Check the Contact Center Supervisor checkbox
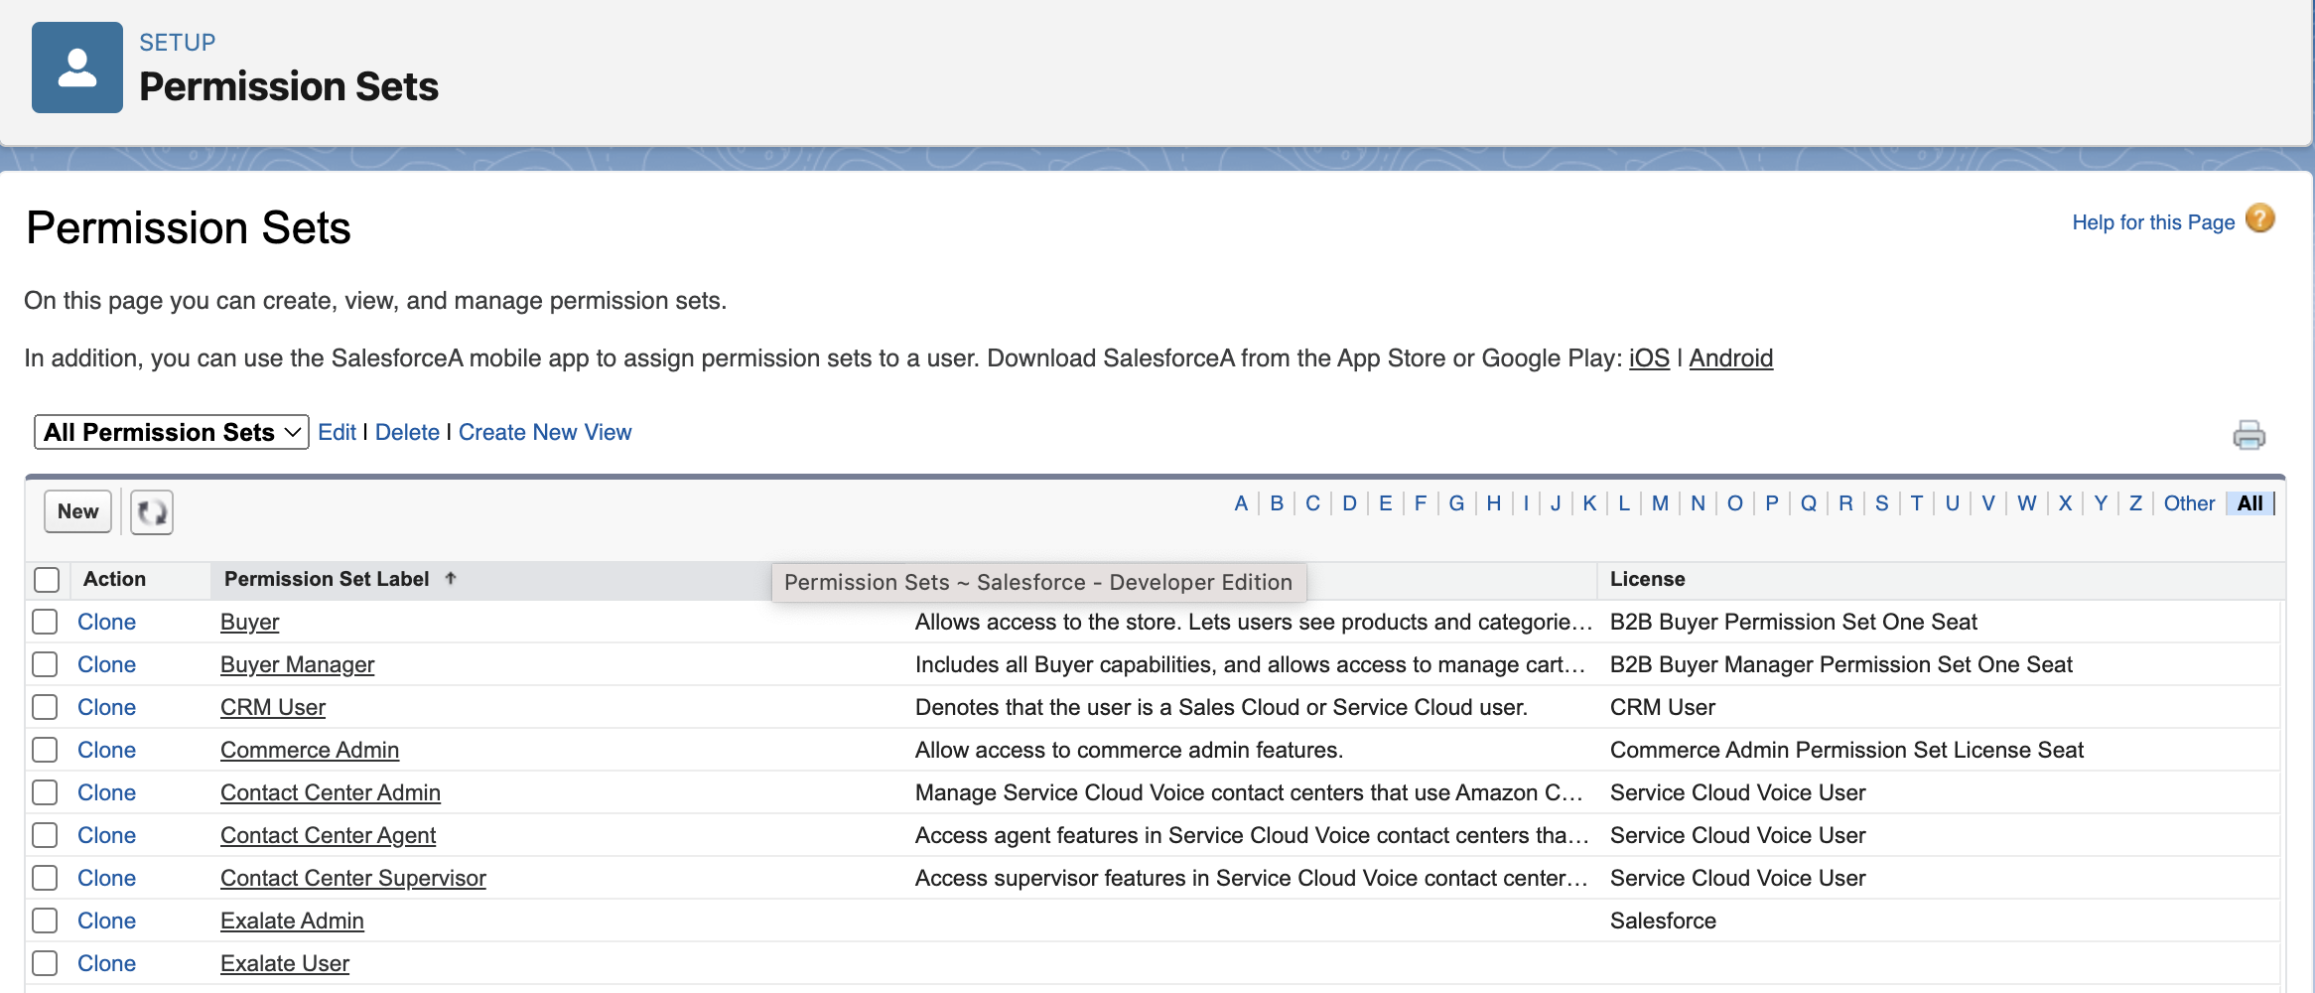The width and height of the screenshot is (2315, 993). (45, 878)
